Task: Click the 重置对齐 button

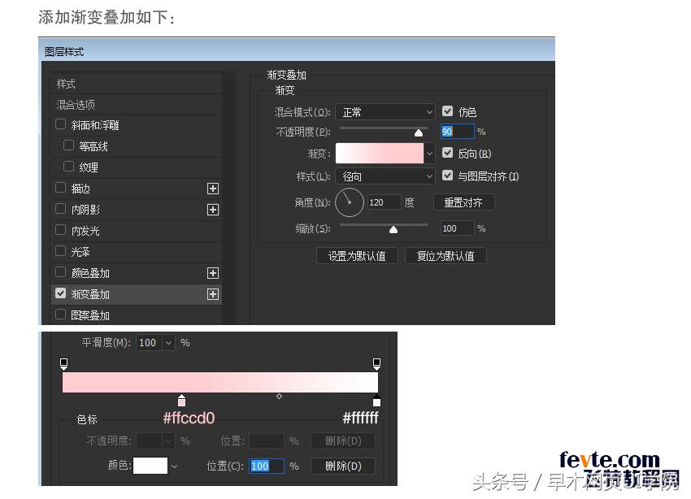Action: pos(463,202)
